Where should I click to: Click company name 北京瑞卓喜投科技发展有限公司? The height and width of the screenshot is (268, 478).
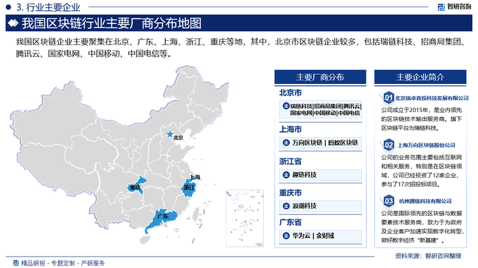pyautogui.click(x=431, y=98)
